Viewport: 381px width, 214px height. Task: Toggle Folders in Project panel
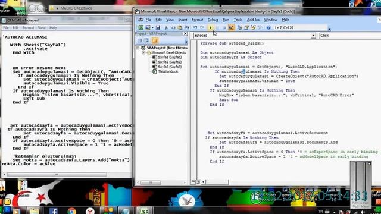click(155, 40)
